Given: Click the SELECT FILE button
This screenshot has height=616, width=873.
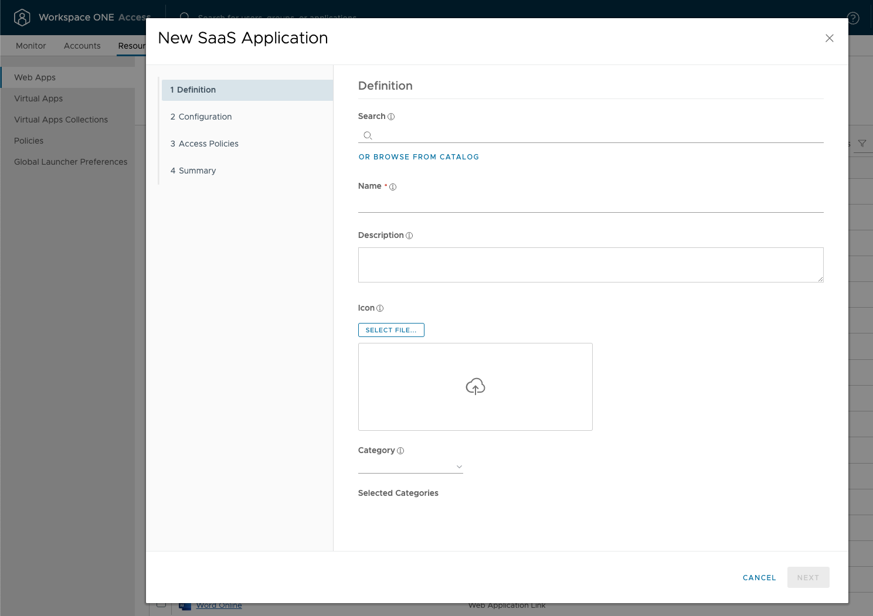Looking at the screenshot, I should (x=390, y=329).
